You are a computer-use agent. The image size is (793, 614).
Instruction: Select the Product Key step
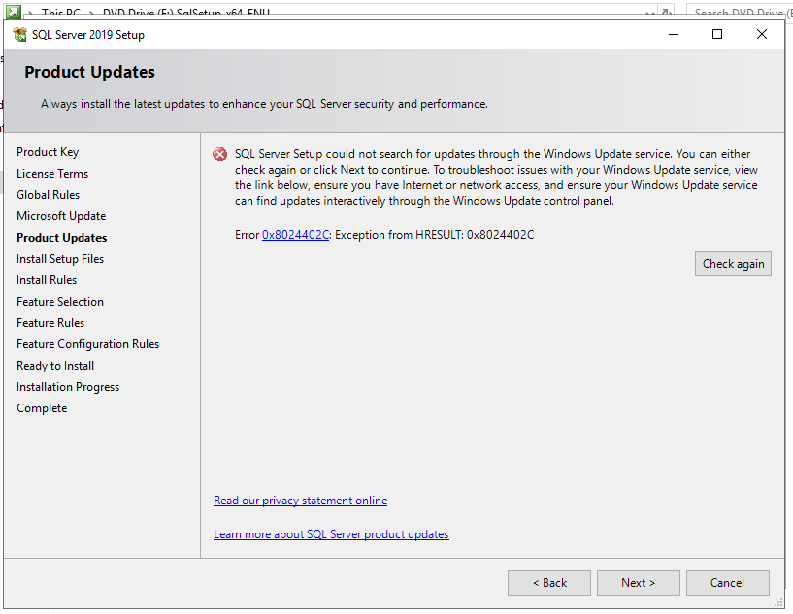[48, 152]
